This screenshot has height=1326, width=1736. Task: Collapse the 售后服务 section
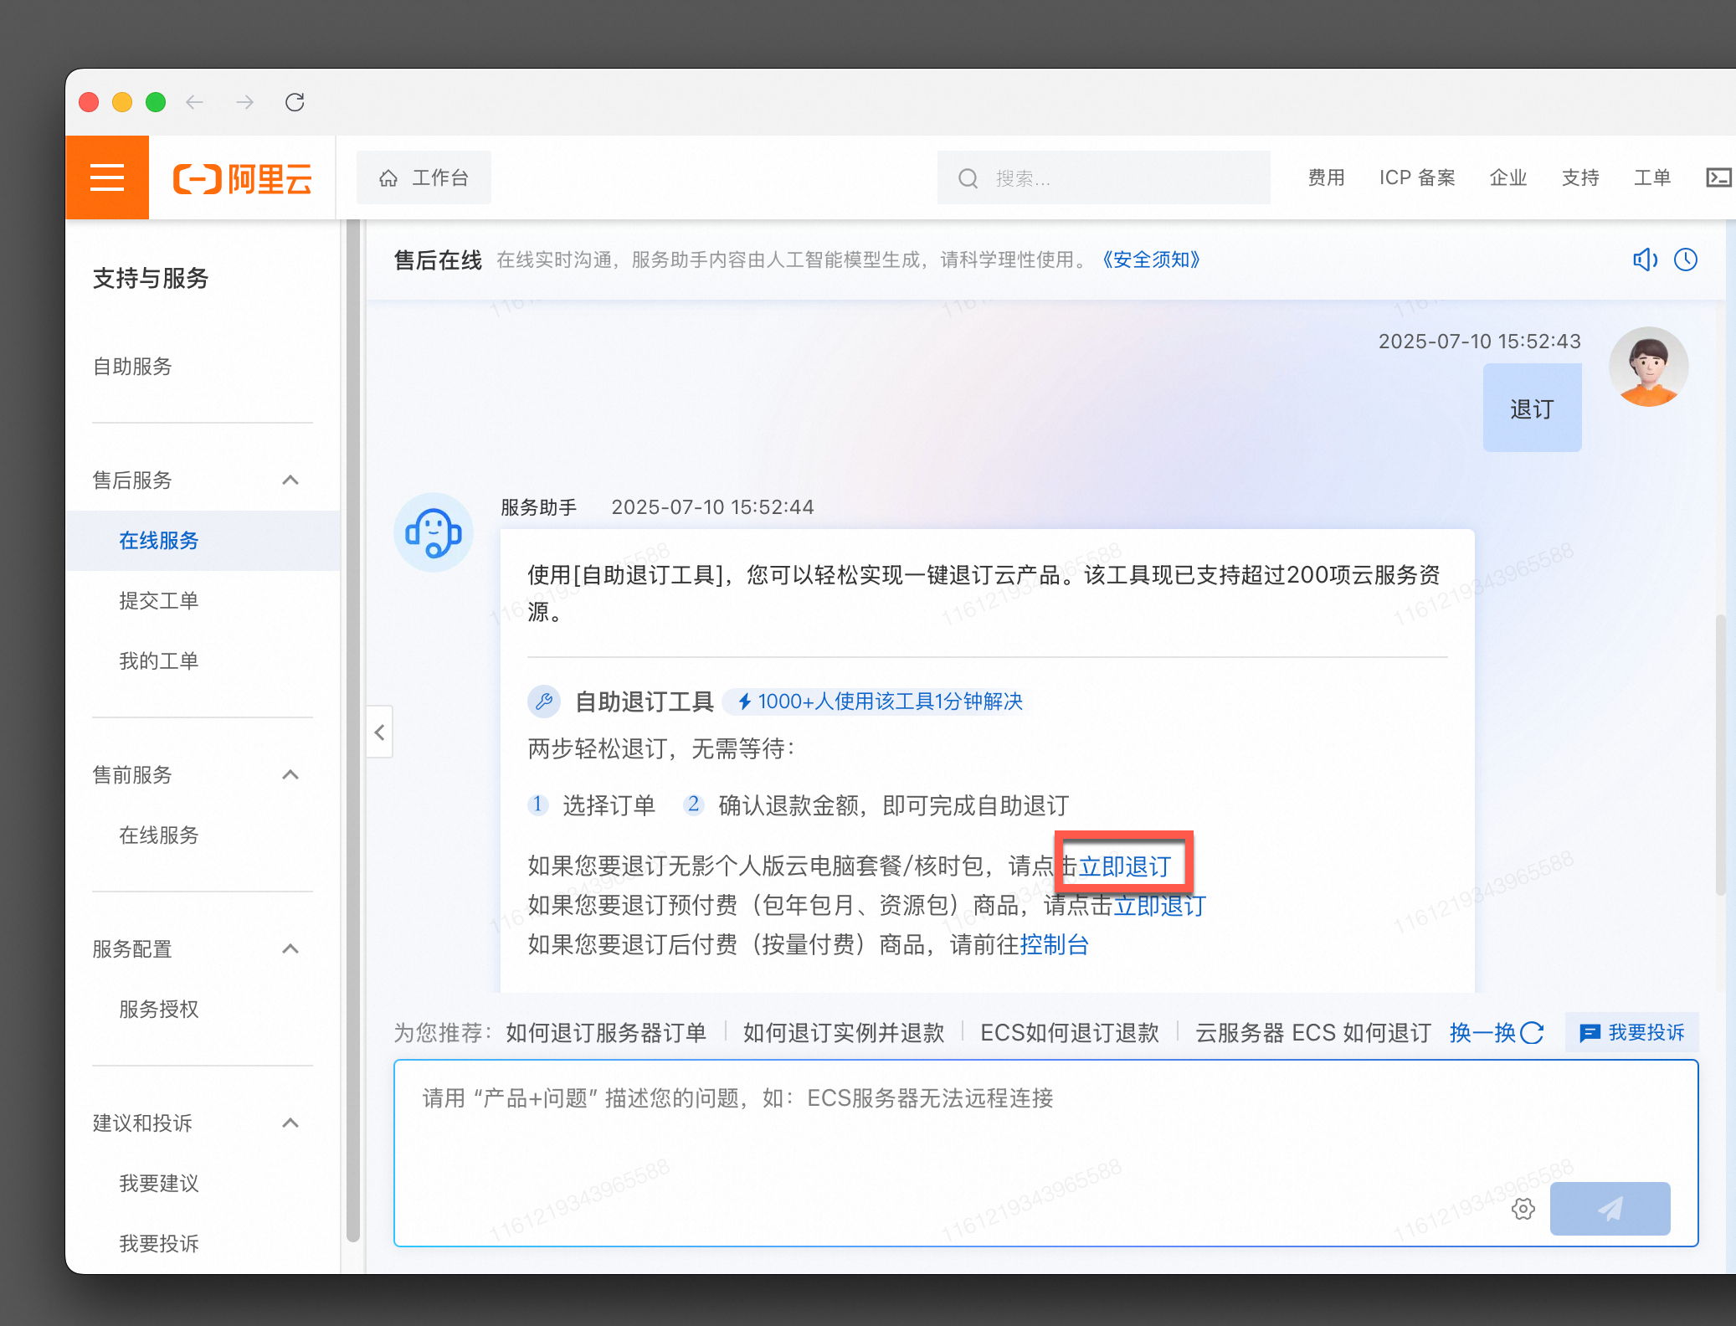tap(290, 480)
